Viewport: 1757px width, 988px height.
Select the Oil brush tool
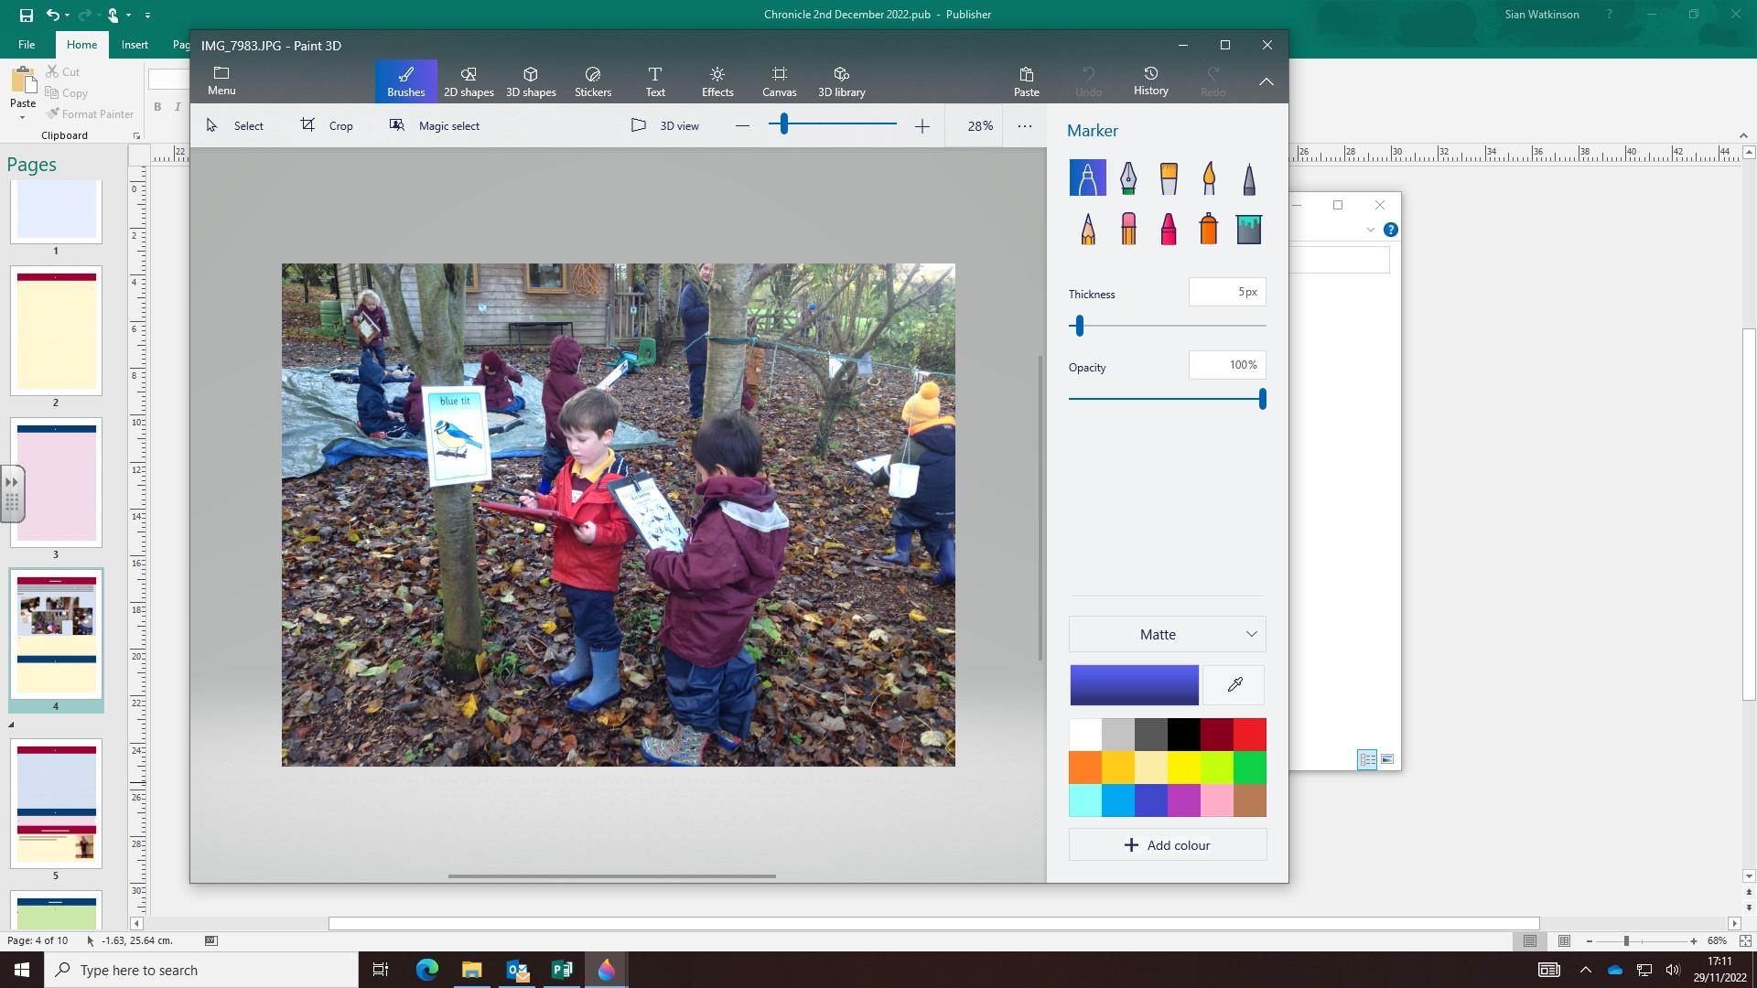pyautogui.click(x=1168, y=177)
